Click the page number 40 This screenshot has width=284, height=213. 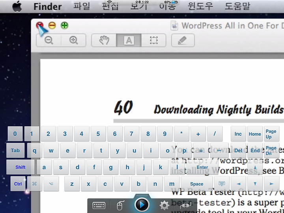coord(123,107)
